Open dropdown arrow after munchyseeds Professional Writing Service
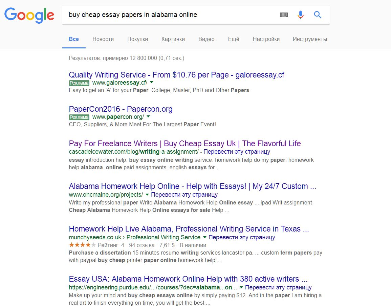The width and height of the screenshot is (391, 306). (204, 237)
